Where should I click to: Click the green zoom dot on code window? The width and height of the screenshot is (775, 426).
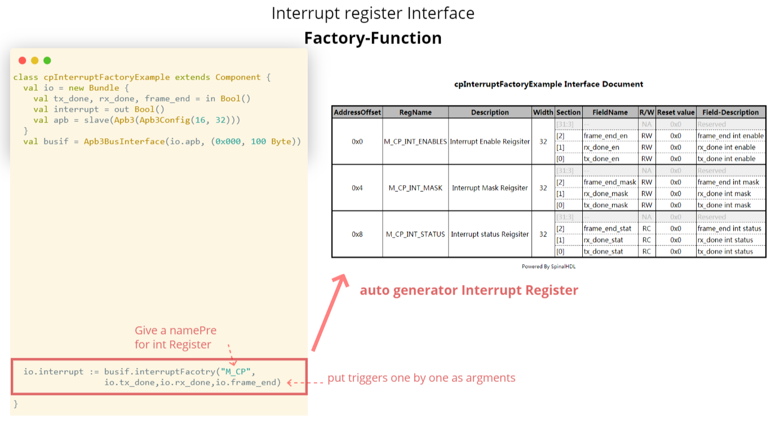click(47, 60)
